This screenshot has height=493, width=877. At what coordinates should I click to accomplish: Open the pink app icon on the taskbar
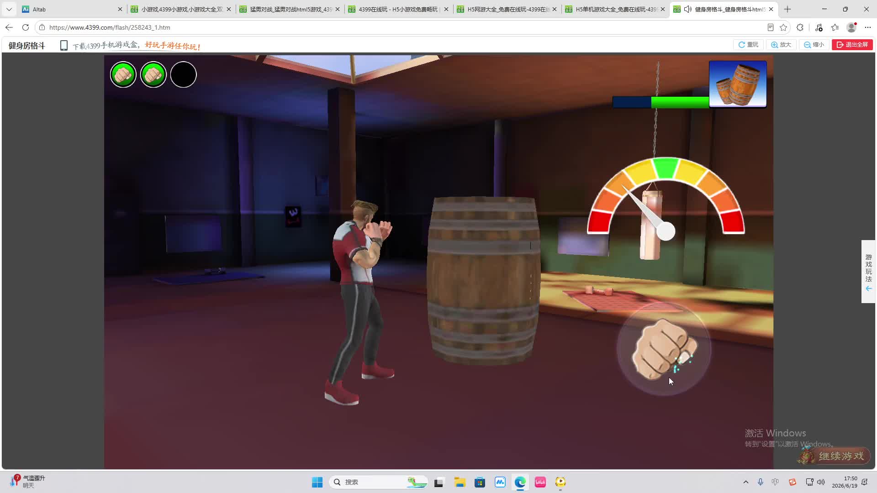[x=540, y=482]
